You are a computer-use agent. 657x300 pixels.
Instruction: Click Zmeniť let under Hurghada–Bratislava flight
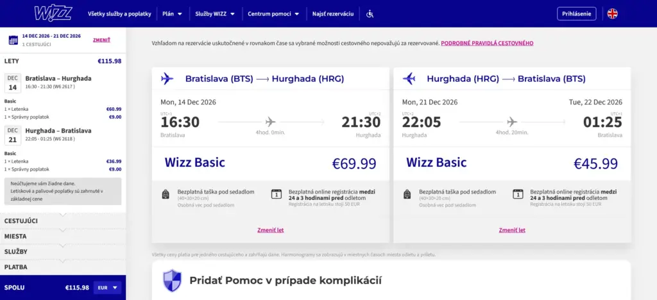coord(512,230)
